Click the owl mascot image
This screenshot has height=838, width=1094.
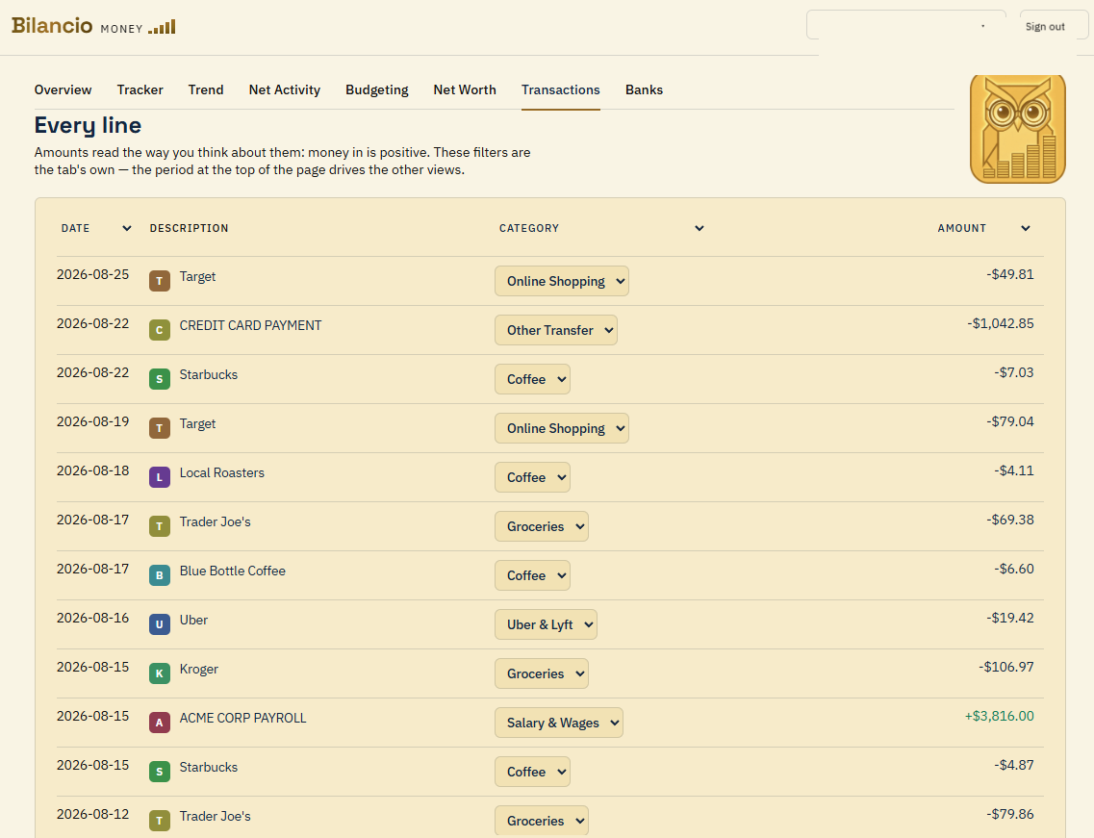[1017, 129]
